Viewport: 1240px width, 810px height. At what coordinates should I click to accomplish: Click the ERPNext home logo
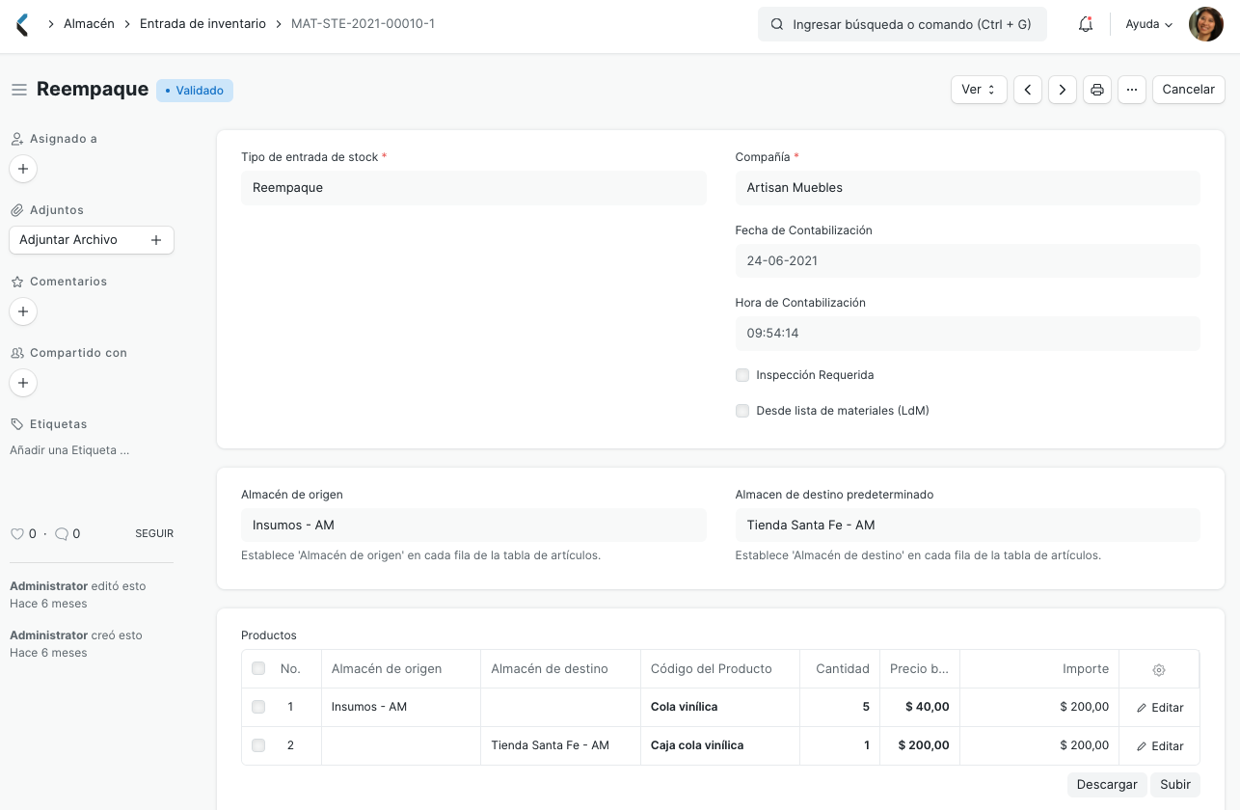point(23,24)
